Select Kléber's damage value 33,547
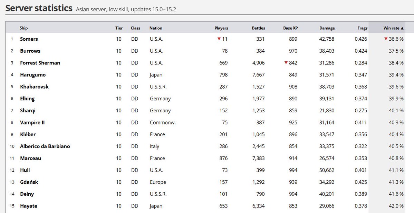The height and width of the screenshot is (213, 414). tap(327, 134)
